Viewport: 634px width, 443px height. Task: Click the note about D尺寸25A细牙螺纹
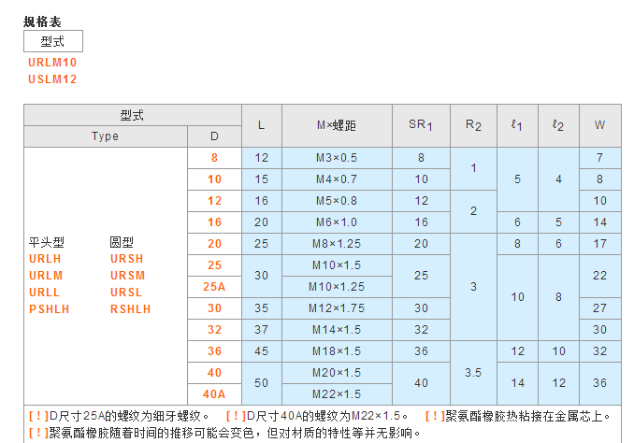coord(120,416)
